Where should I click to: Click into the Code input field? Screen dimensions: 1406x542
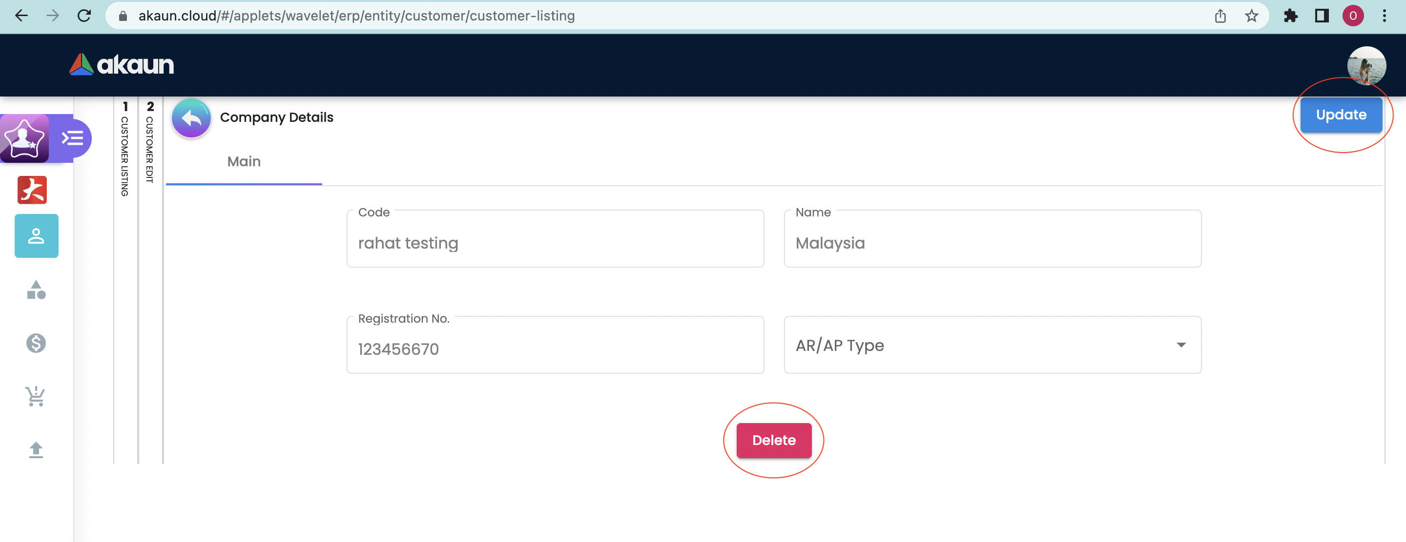tap(555, 243)
